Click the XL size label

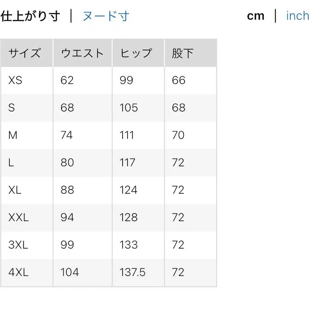[x=14, y=190]
